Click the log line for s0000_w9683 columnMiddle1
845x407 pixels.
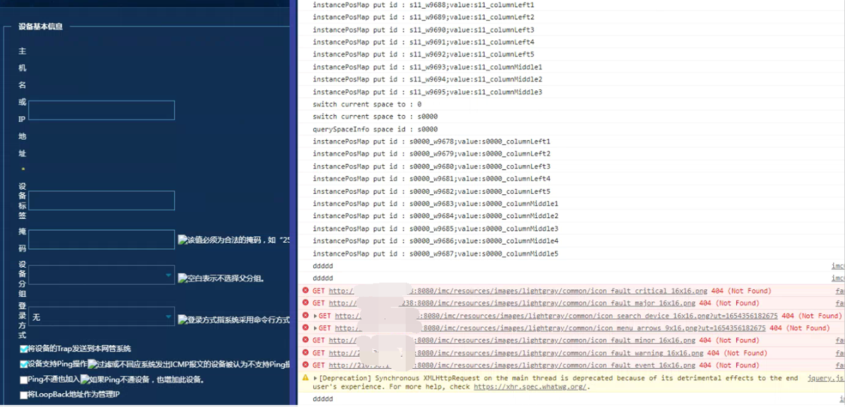(x=436, y=203)
